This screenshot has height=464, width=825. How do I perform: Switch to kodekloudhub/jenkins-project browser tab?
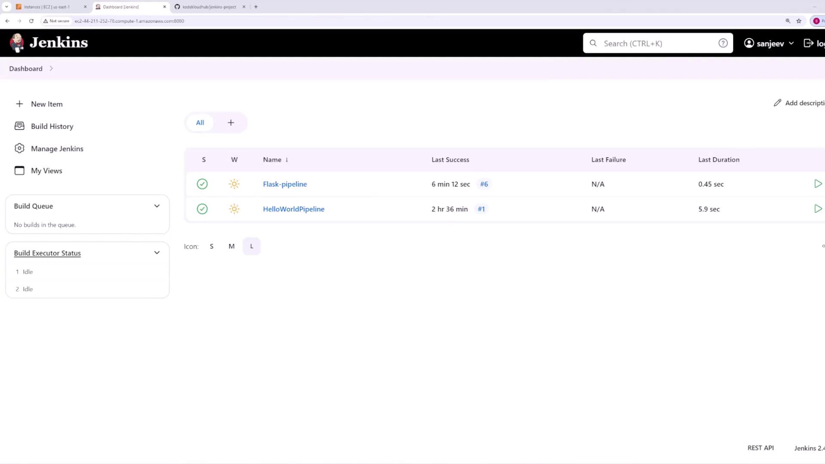tap(209, 7)
